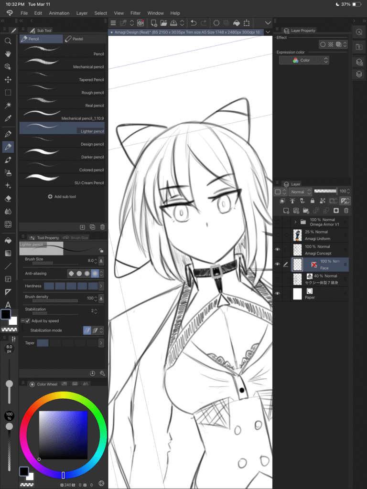Pick the Eyedropper tool

point(8,118)
